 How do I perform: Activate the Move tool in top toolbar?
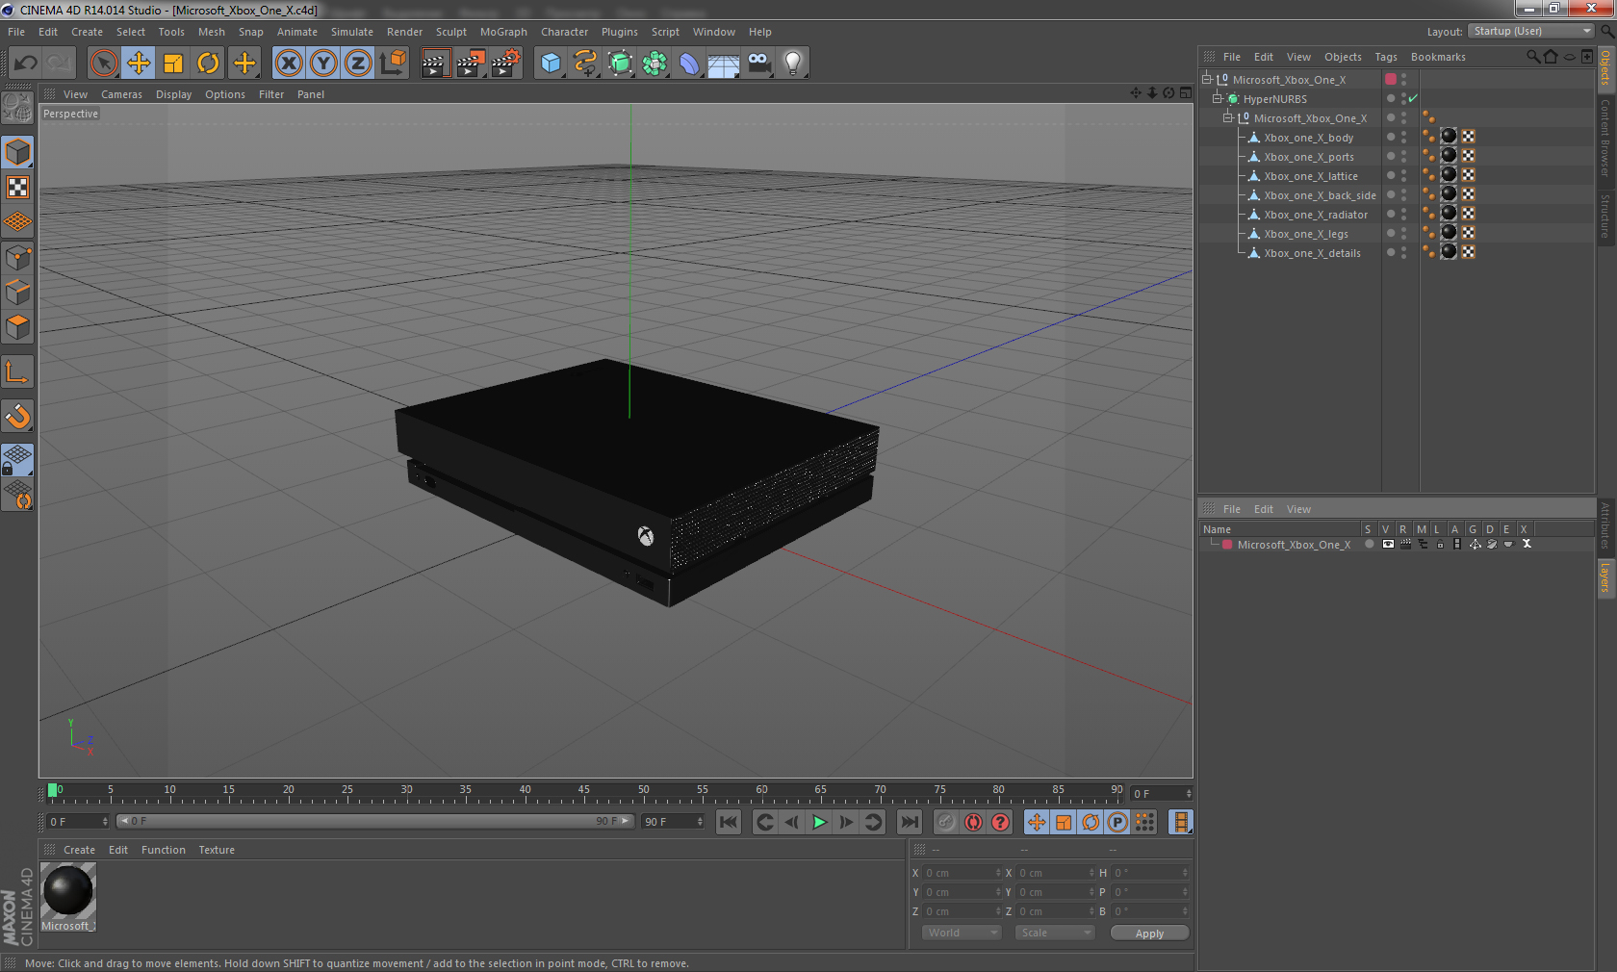pyautogui.click(x=139, y=64)
